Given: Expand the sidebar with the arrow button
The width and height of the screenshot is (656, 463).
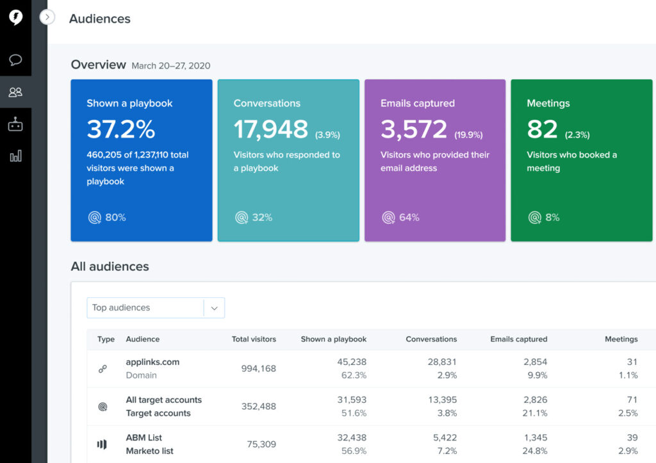Looking at the screenshot, I should (47, 17).
